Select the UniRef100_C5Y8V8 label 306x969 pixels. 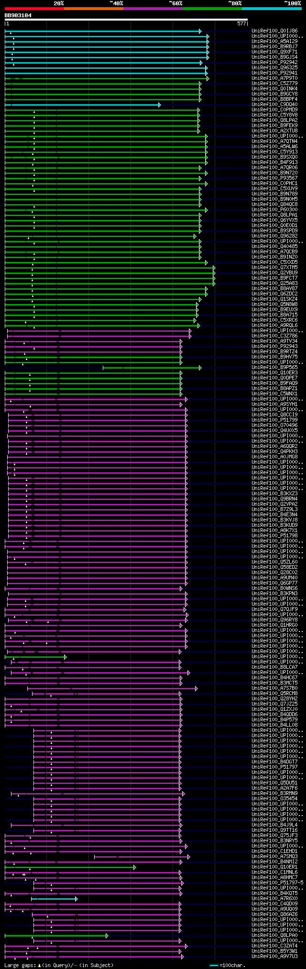point(274,115)
